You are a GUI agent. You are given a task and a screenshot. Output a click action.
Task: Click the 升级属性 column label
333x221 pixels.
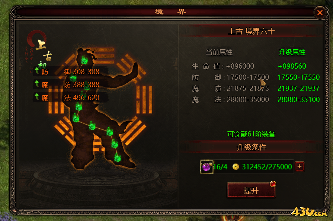point(292,52)
